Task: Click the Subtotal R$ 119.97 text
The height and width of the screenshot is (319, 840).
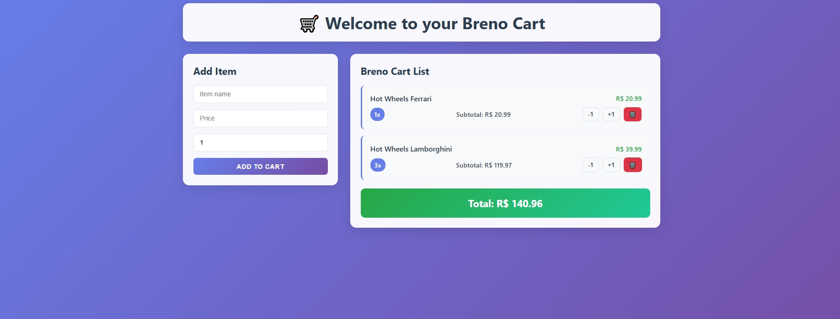Action: point(483,165)
